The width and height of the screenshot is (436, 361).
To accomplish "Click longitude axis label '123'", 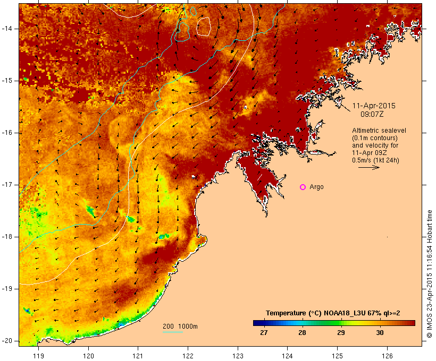I will click(x=238, y=356).
